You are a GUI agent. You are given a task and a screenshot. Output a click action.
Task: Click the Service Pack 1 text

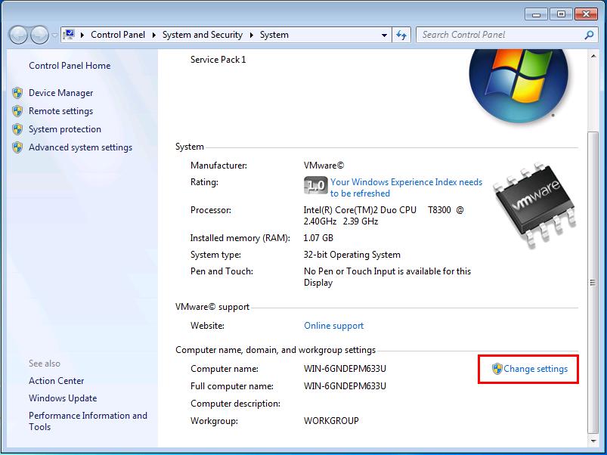(218, 60)
